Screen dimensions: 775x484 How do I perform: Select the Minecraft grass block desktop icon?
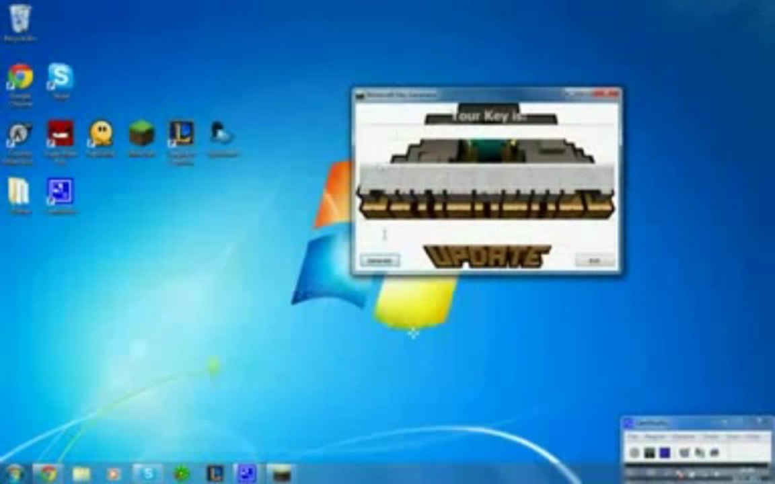coord(141,133)
